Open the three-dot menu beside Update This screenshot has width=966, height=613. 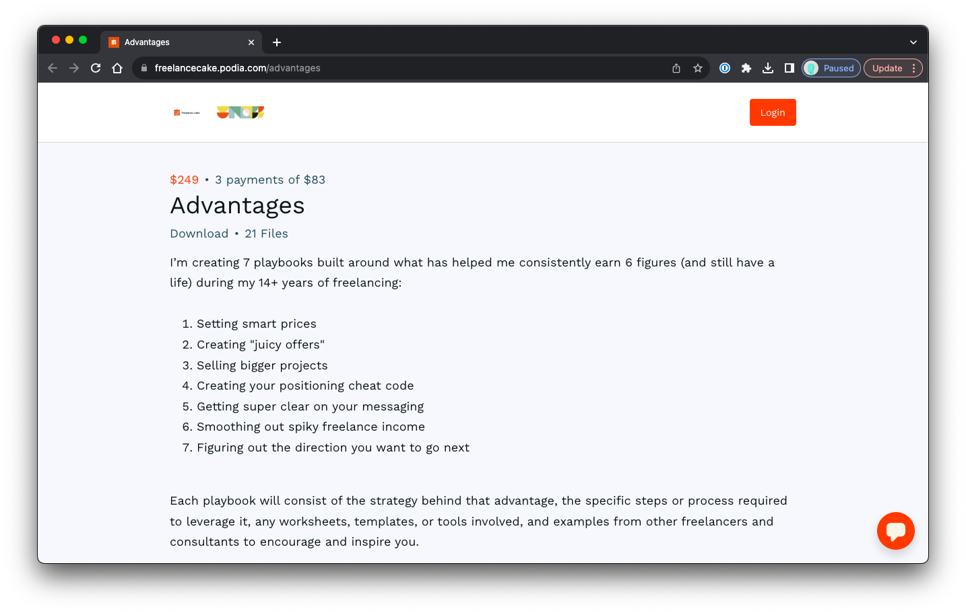pos(914,67)
